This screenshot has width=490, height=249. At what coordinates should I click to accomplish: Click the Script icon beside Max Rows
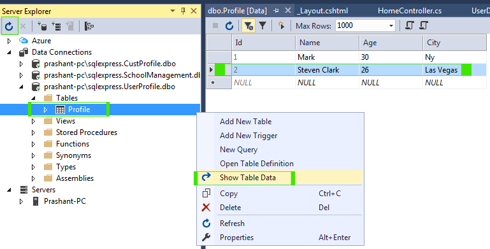(x=409, y=25)
